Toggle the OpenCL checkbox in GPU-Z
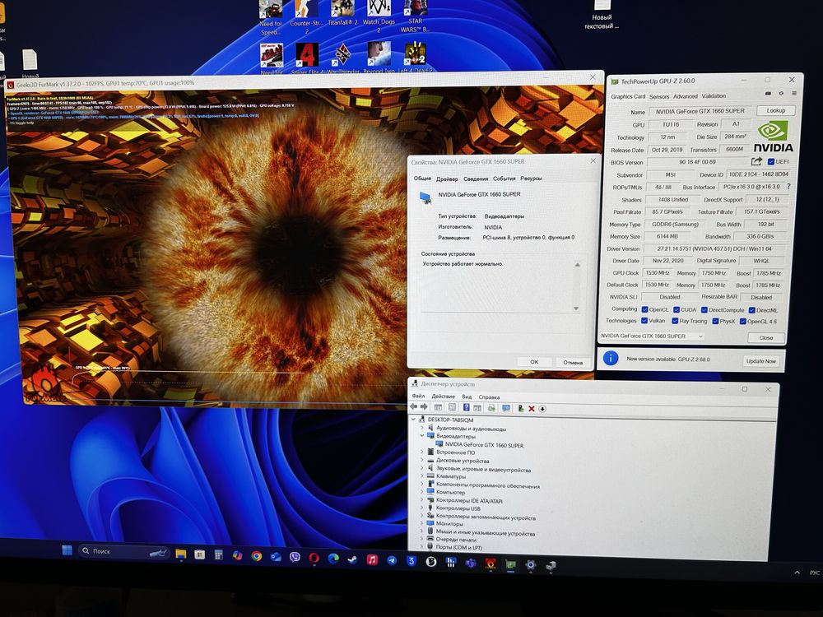The image size is (823, 617). tap(644, 309)
